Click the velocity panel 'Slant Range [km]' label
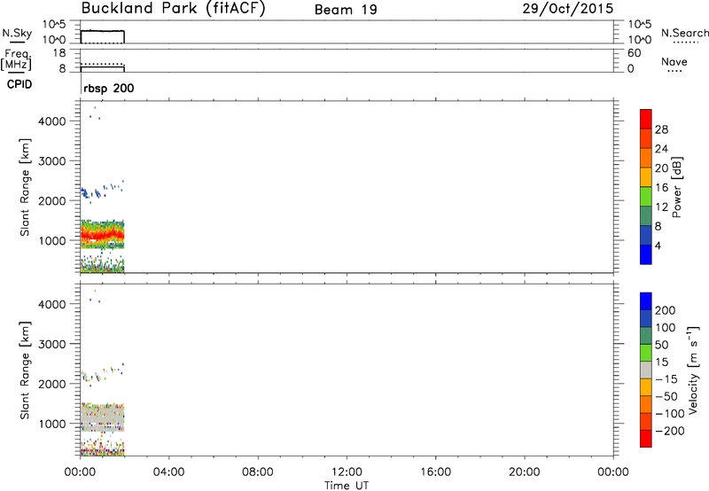 (25, 370)
